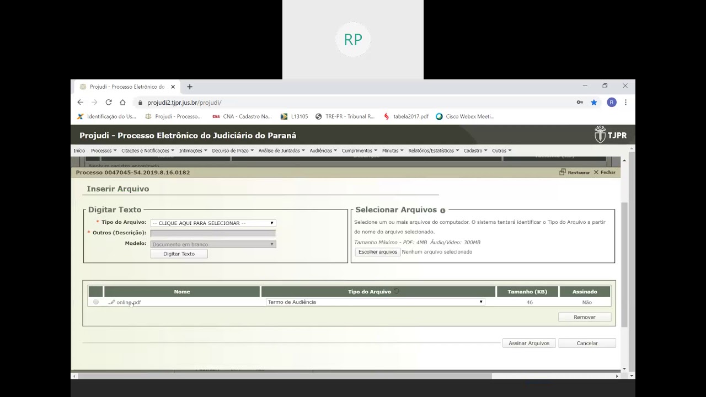
Task: Open the browser profile avatar R
Action: 611,103
